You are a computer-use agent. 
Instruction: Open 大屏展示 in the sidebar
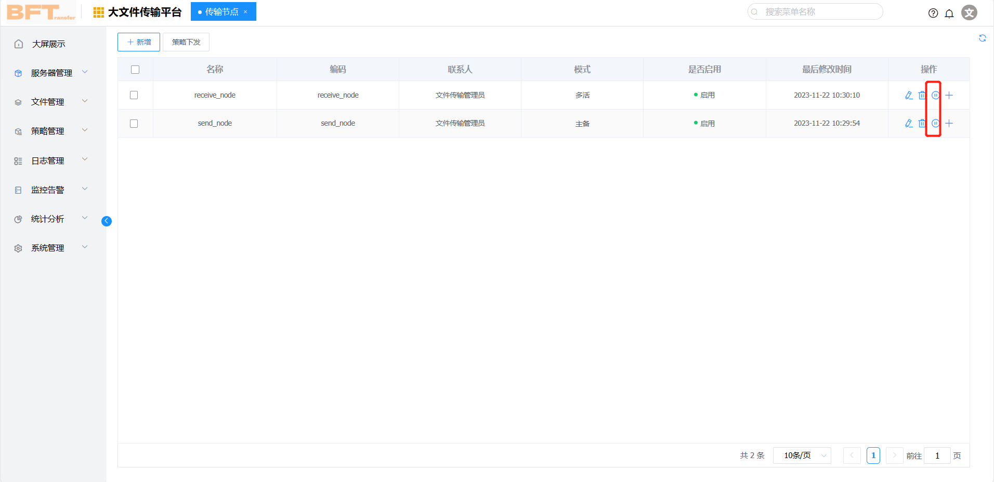[48, 44]
